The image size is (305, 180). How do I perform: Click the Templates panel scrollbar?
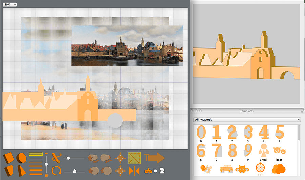click(x=299, y=133)
